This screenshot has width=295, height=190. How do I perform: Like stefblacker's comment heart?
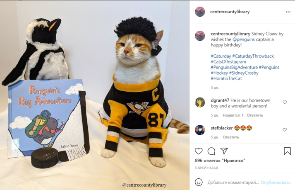(x=285, y=129)
